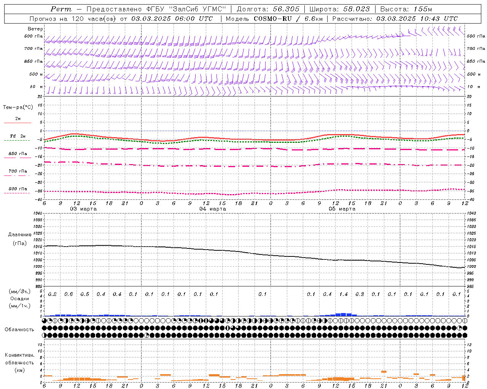This screenshot has height=389, width=487.
Task: Click the precipitation value "0.5"
Action: click(85, 294)
